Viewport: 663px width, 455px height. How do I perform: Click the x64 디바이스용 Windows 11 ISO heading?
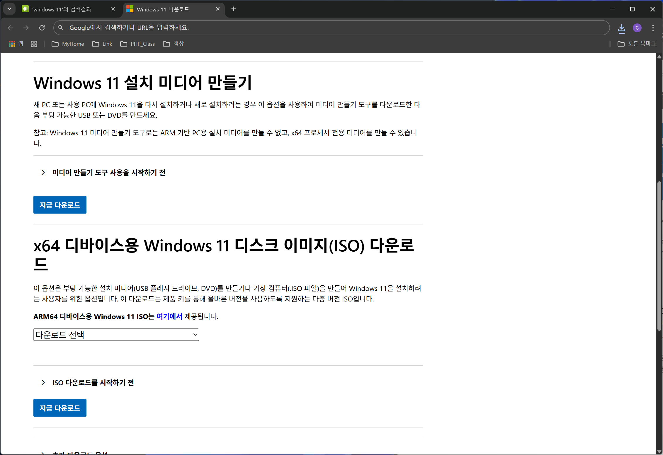tap(224, 255)
